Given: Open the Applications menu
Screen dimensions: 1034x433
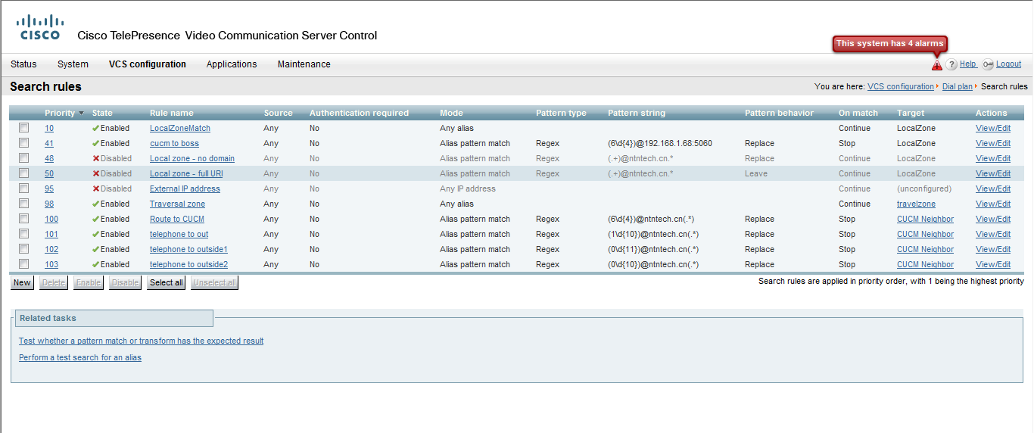Looking at the screenshot, I should click(232, 64).
